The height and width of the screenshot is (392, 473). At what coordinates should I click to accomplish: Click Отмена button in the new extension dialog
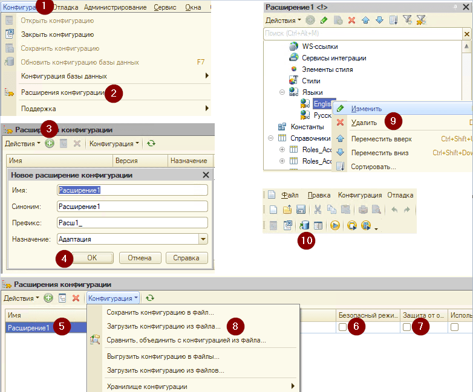(140, 258)
